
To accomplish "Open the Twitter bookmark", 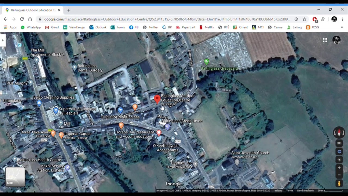I will tap(150, 27).
